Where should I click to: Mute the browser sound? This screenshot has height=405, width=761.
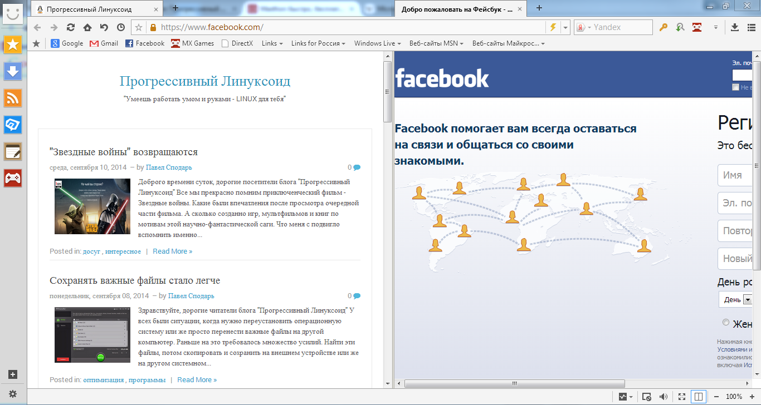(664, 397)
